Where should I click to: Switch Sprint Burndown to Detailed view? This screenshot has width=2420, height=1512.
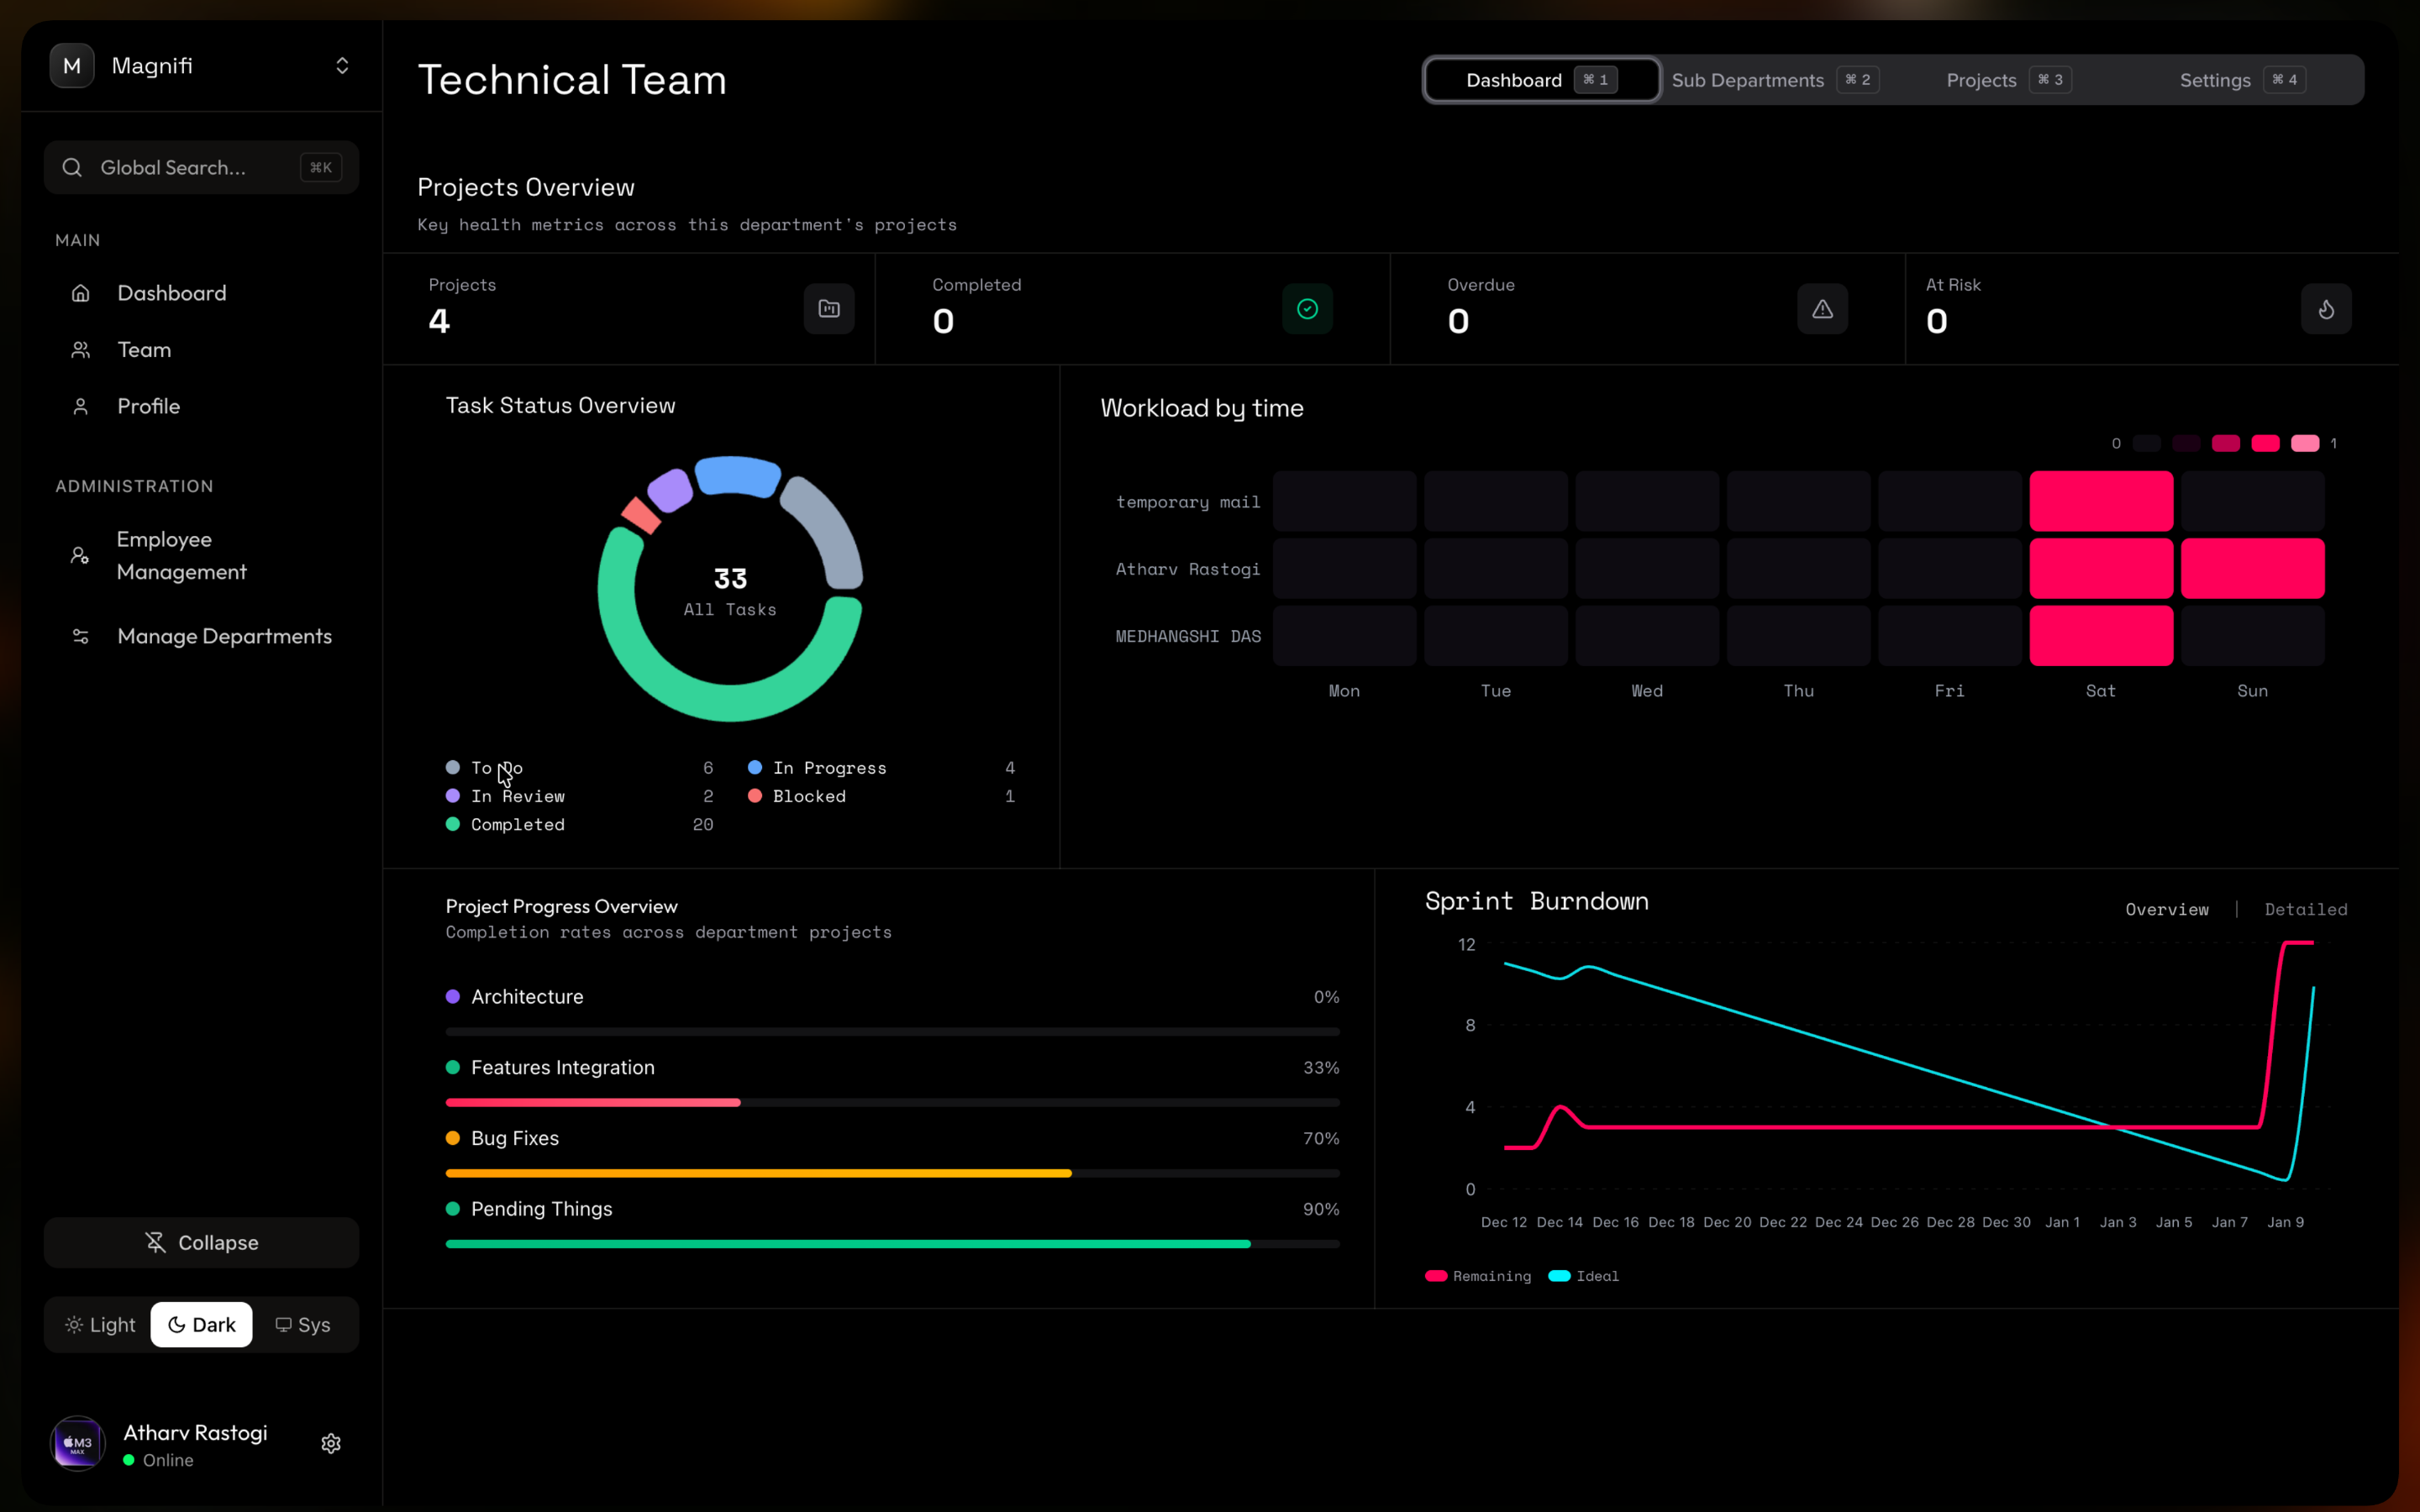tap(2305, 909)
